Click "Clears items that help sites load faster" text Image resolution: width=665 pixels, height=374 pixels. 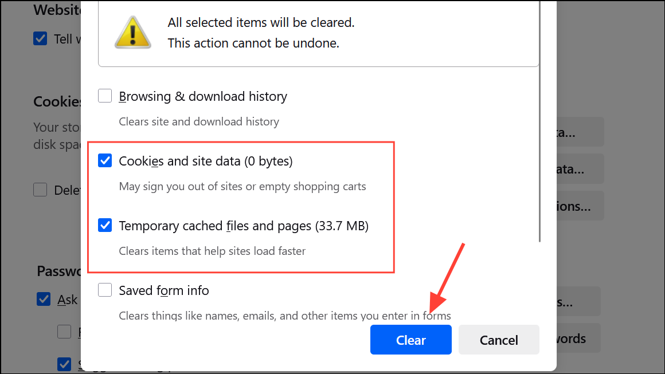point(212,251)
